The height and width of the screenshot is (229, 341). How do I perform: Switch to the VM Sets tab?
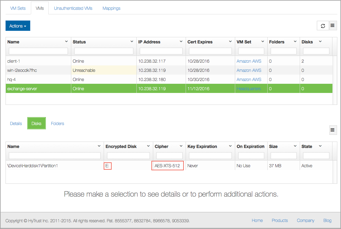[18, 8]
